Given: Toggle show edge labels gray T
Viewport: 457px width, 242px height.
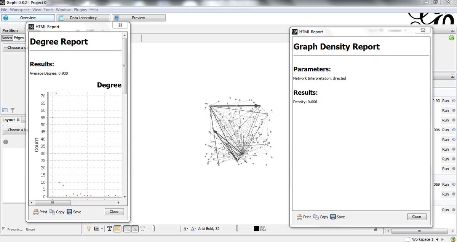Looking at the screenshot, I should point(142,229).
